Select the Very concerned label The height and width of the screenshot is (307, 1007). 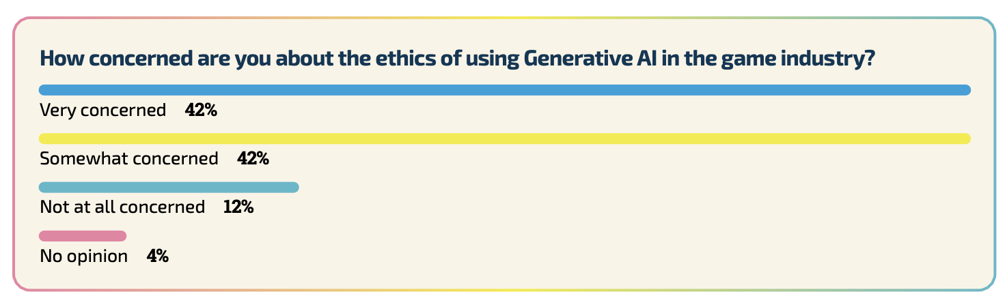click(103, 110)
